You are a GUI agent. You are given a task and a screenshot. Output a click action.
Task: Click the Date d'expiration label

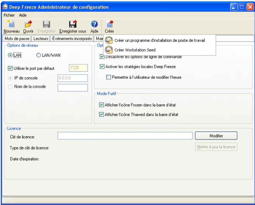pyautogui.click(x=24, y=159)
